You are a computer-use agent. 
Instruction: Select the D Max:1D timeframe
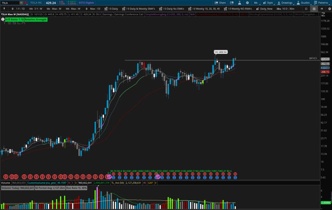click(x=93, y=9)
